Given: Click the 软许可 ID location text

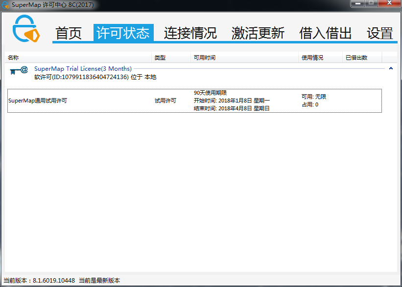Looking at the screenshot, I should [x=95, y=77].
